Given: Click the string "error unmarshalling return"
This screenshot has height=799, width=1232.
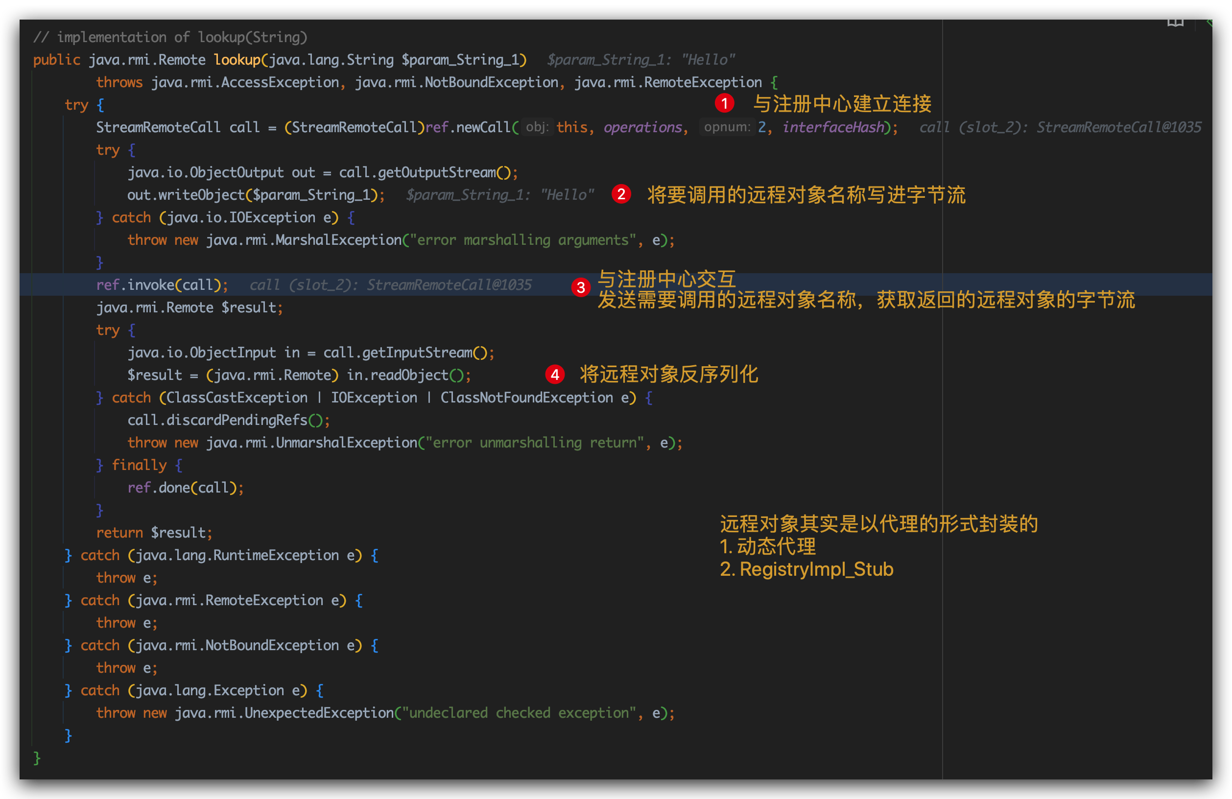Looking at the screenshot, I should coord(535,443).
